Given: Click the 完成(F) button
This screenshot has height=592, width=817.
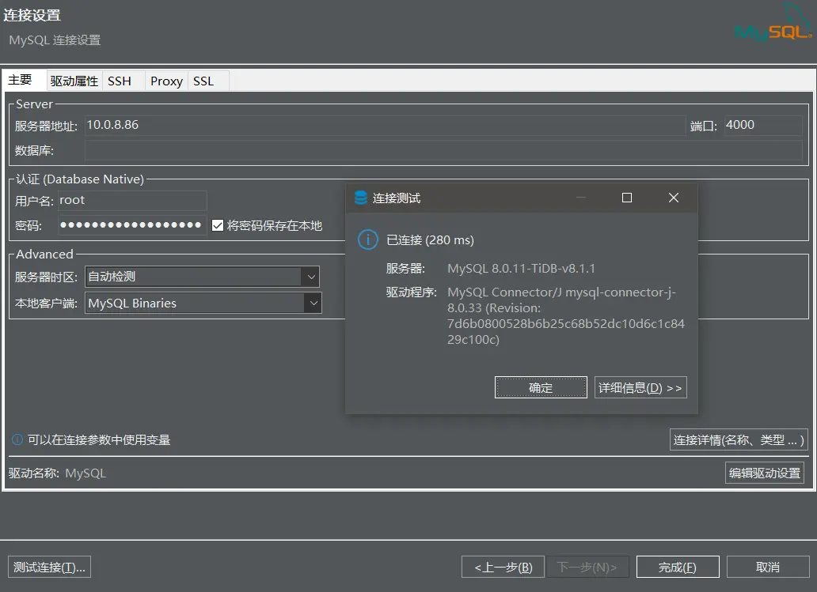Looking at the screenshot, I should pyautogui.click(x=677, y=566).
